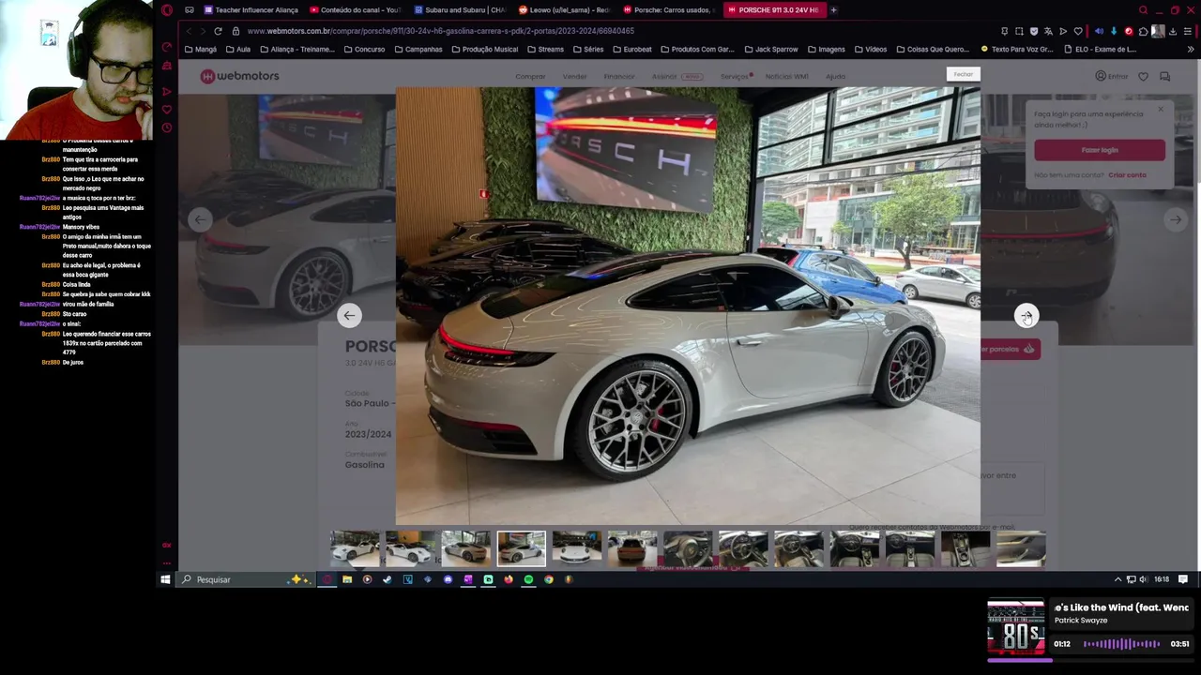This screenshot has width=1201, height=675.
Task: Click the 80s album cover thumbnail
Action: click(1016, 626)
